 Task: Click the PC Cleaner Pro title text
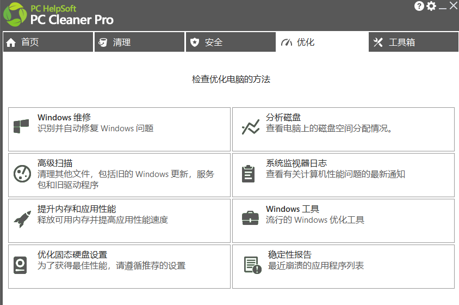tap(72, 20)
